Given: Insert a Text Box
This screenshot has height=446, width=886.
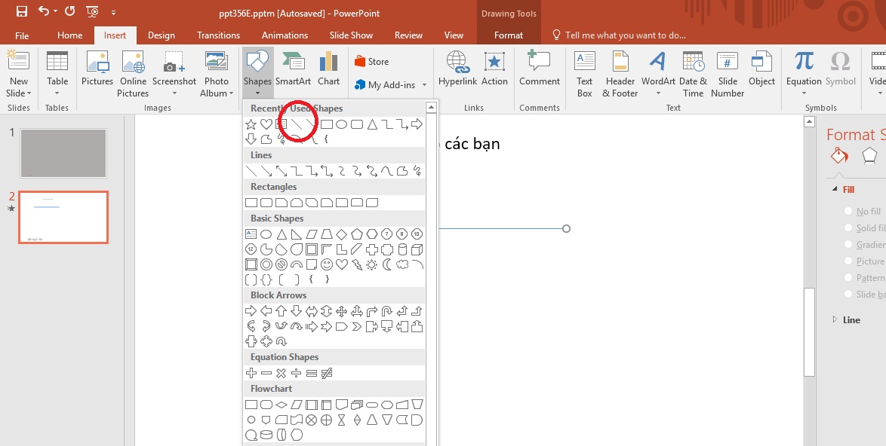Looking at the screenshot, I should (584, 74).
